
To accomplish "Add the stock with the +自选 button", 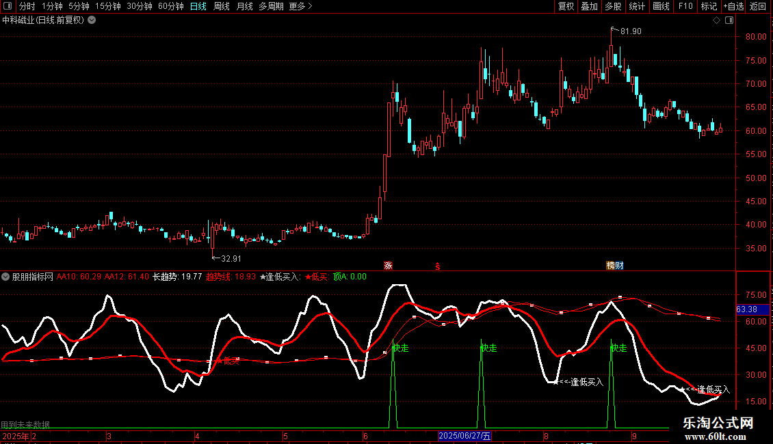I will (733, 6).
